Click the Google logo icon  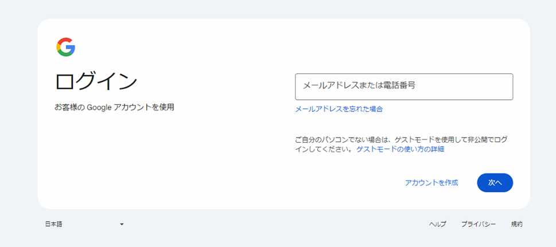pyautogui.click(x=65, y=47)
